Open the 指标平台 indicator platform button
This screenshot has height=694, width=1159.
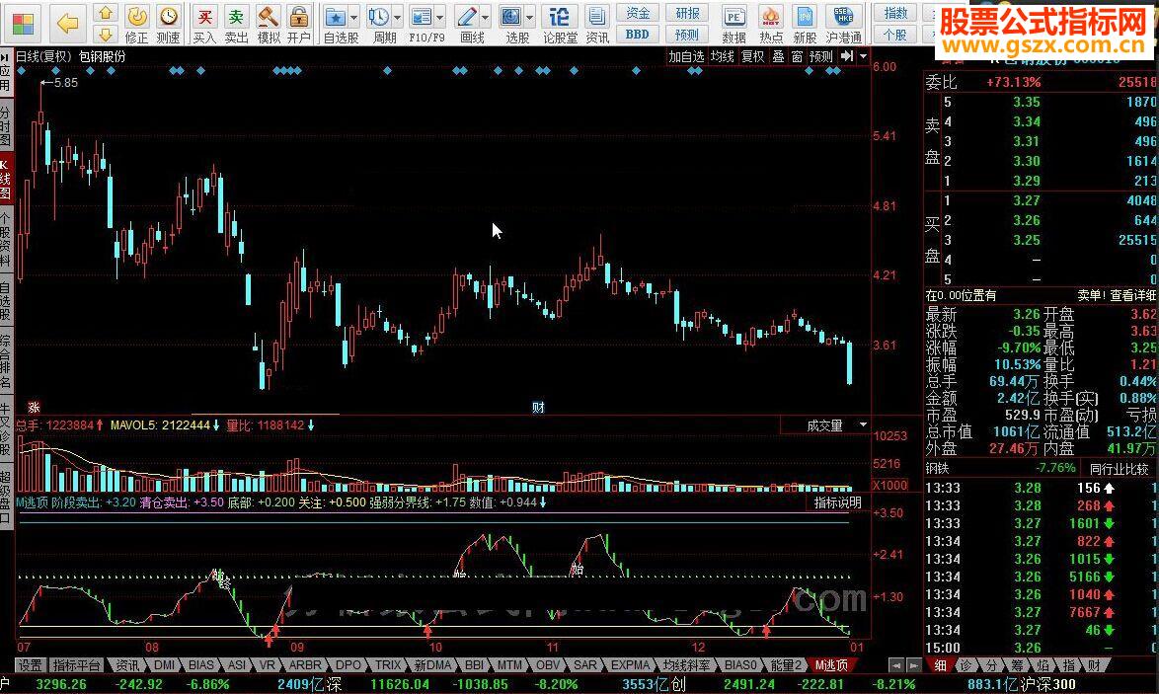point(76,665)
